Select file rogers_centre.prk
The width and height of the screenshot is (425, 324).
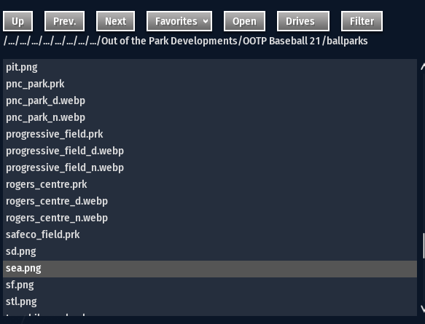coord(210,185)
